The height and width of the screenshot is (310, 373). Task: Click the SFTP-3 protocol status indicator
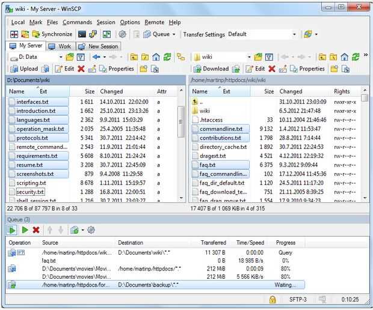point(298,300)
